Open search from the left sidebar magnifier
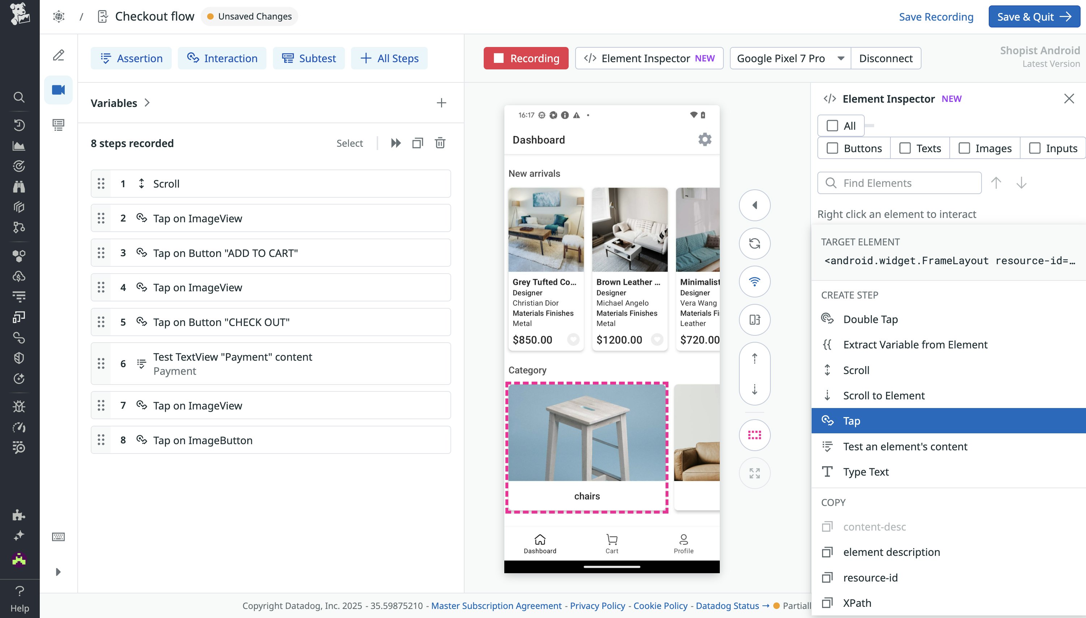This screenshot has width=1086, height=618. tap(19, 97)
